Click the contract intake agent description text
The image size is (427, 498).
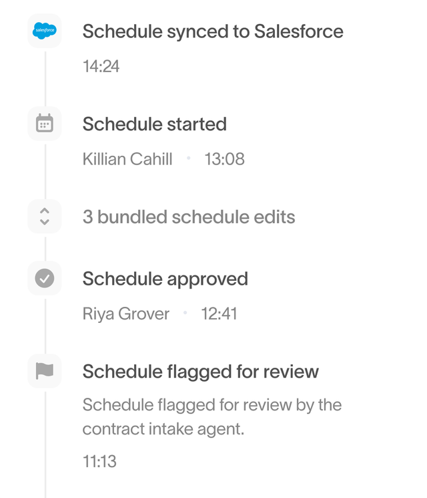click(211, 416)
